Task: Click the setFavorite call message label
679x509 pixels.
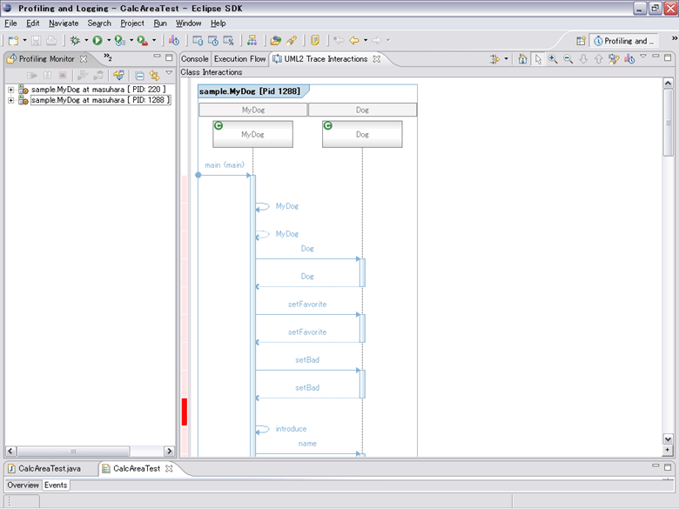Action: pyautogui.click(x=307, y=305)
